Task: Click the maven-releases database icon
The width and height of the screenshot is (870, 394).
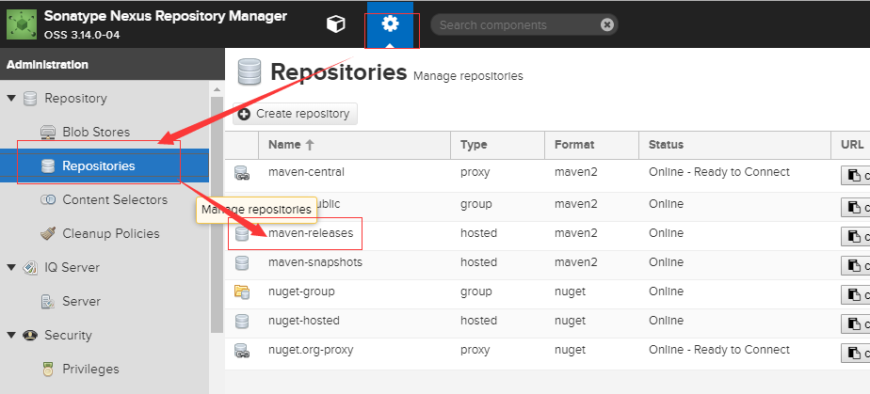Action: click(x=242, y=234)
